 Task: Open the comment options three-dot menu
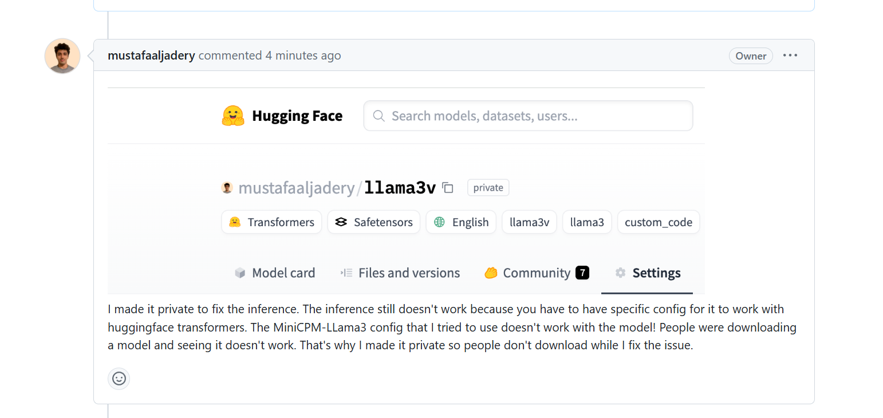(790, 56)
